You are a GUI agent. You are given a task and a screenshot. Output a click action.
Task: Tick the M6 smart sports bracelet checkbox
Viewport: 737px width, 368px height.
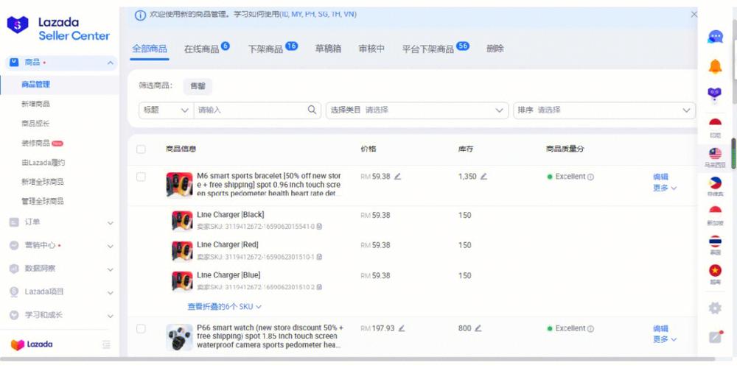(x=141, y=177)
